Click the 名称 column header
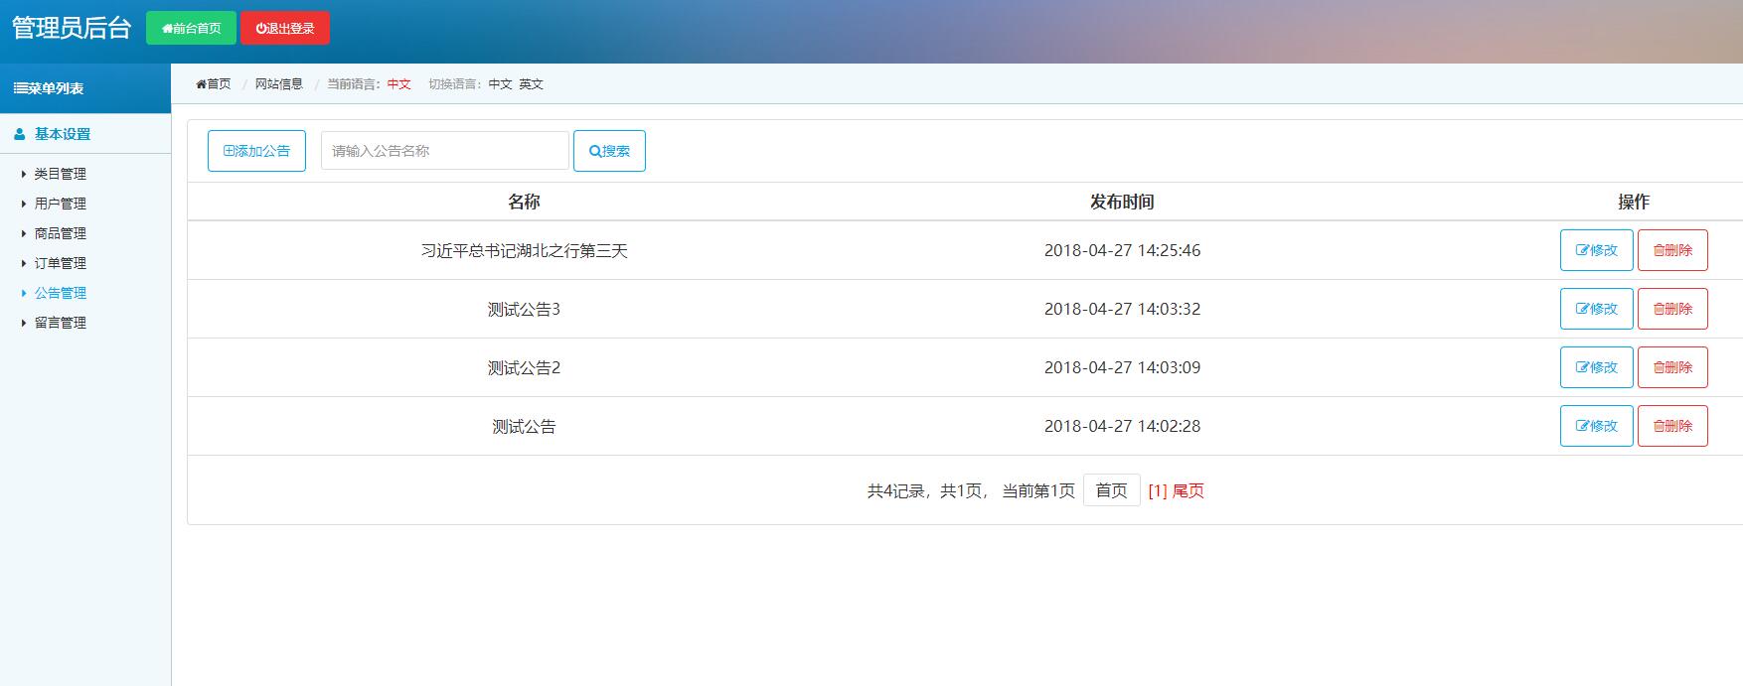 pos(524,202)
